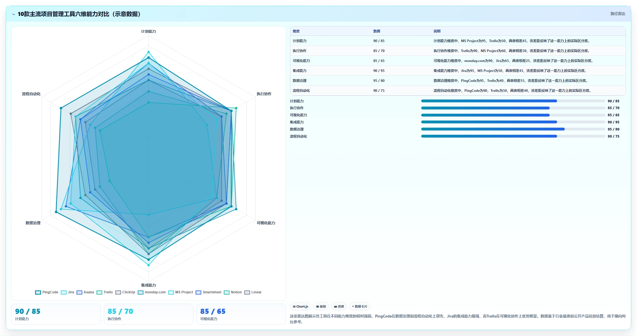Click the title icon beside 10款主流项目管理工具
Viewport: 637px width, 336px height.
[x=13, y=14]
